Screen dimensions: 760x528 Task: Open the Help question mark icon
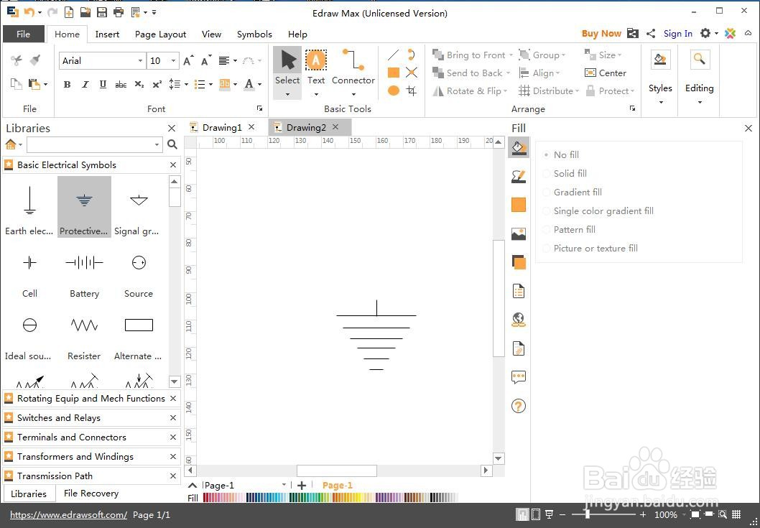point(519,407)
